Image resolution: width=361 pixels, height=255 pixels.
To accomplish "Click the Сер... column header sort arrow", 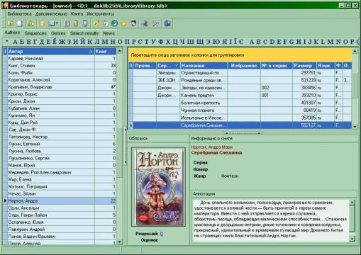I will pos(176,66).
